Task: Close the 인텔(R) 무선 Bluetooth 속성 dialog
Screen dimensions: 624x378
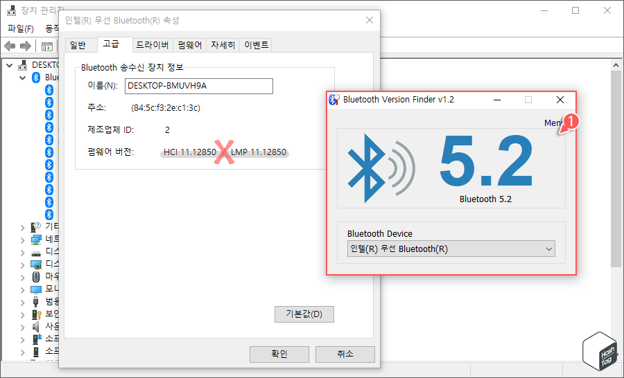Action: (x=370, y=20)
